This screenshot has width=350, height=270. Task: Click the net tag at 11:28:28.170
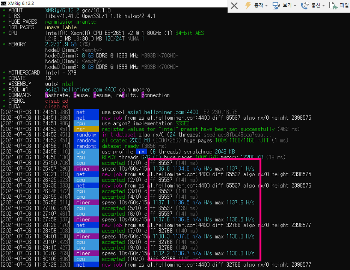pos(86,225)
